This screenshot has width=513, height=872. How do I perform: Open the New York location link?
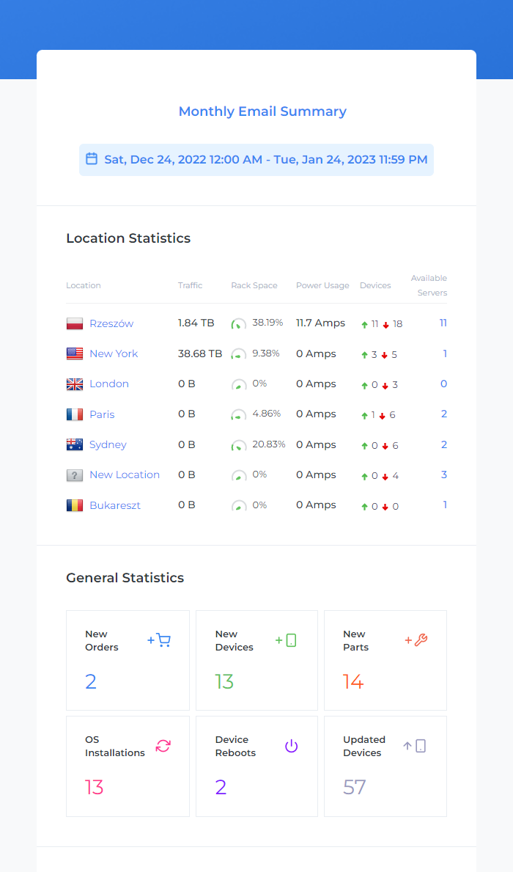pos(114,353)
